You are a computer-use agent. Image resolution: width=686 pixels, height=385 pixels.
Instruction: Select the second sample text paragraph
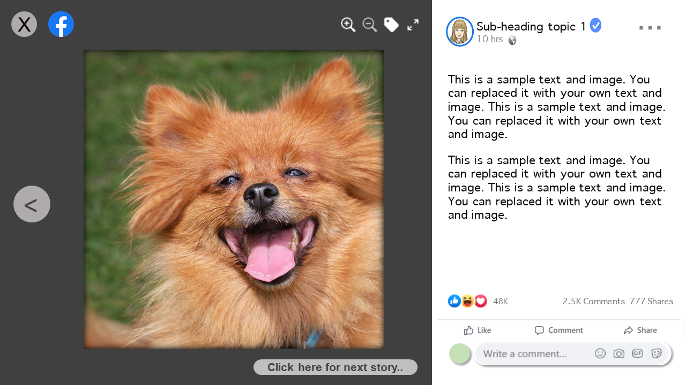557,188
